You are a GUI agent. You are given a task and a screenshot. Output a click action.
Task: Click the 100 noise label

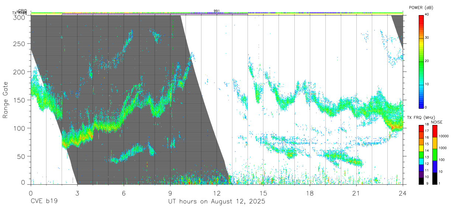click(442, 160)
